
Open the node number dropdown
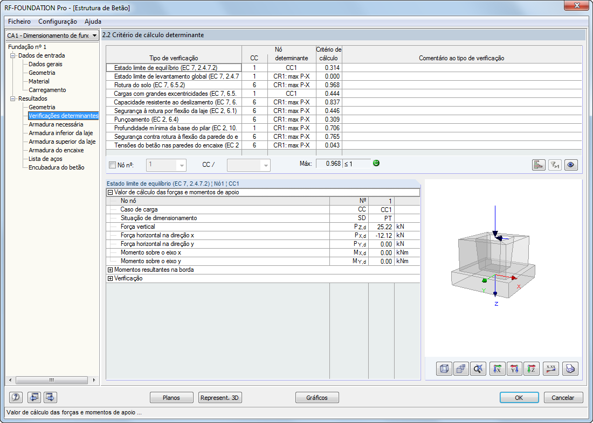pyautogui.click(x=182, y=165)
